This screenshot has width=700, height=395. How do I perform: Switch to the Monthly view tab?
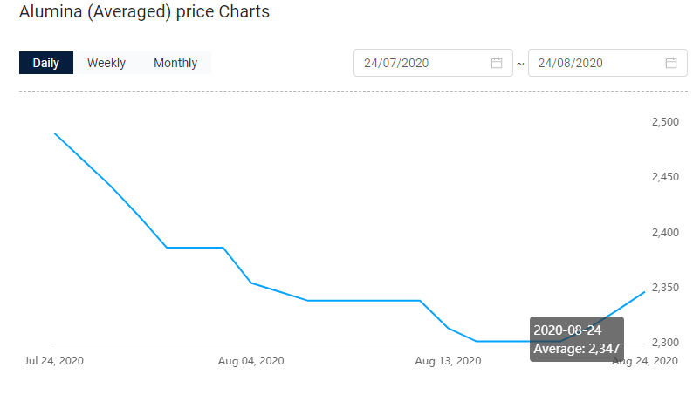coord(175,63)
